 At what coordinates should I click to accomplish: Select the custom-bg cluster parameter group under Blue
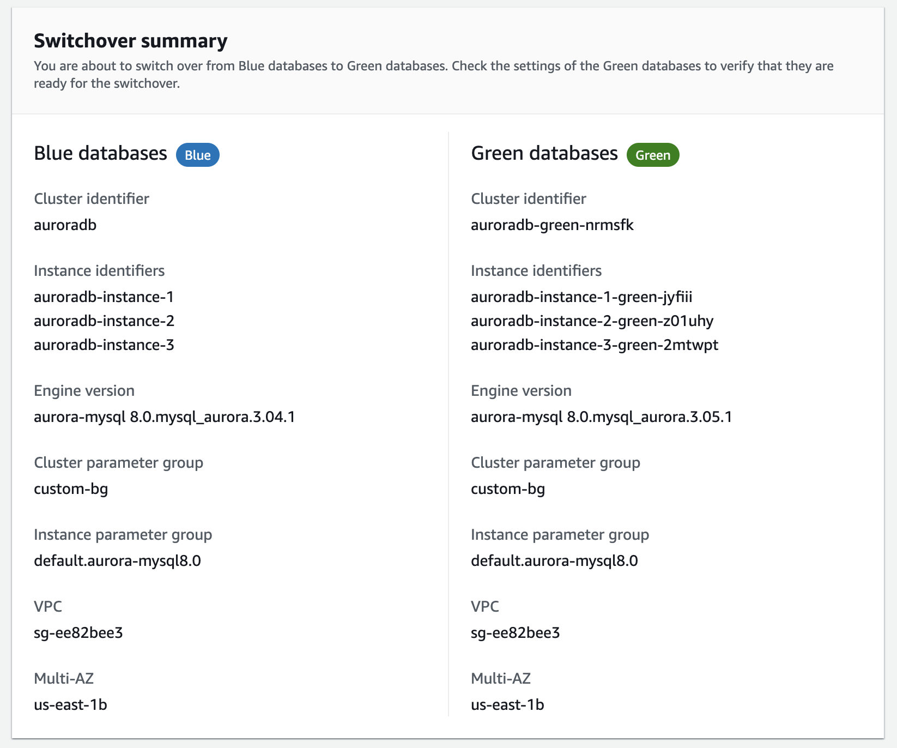[71, 488]
